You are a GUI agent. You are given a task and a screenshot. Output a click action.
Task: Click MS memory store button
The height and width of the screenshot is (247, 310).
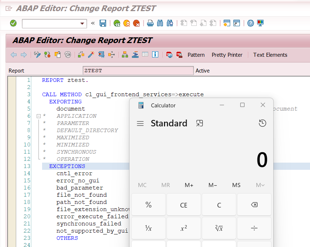pyautogui.click(x=236, y=185)
